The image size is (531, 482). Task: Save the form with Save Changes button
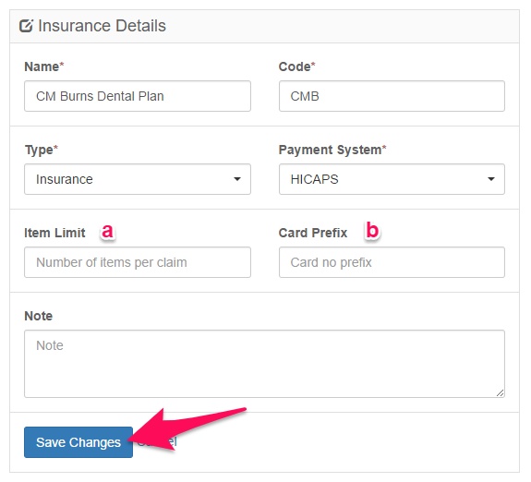(78, 442)
